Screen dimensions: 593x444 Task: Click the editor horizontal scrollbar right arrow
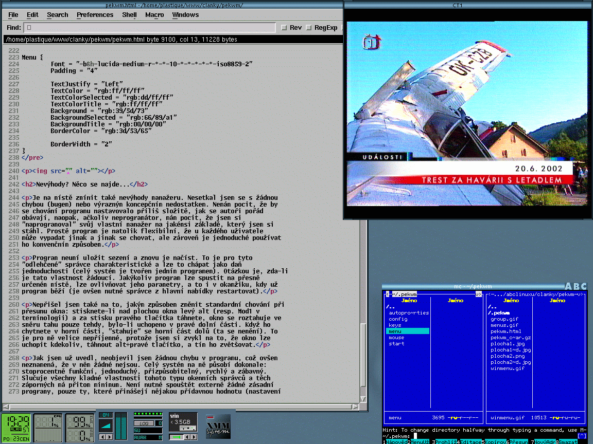(355, 406)
